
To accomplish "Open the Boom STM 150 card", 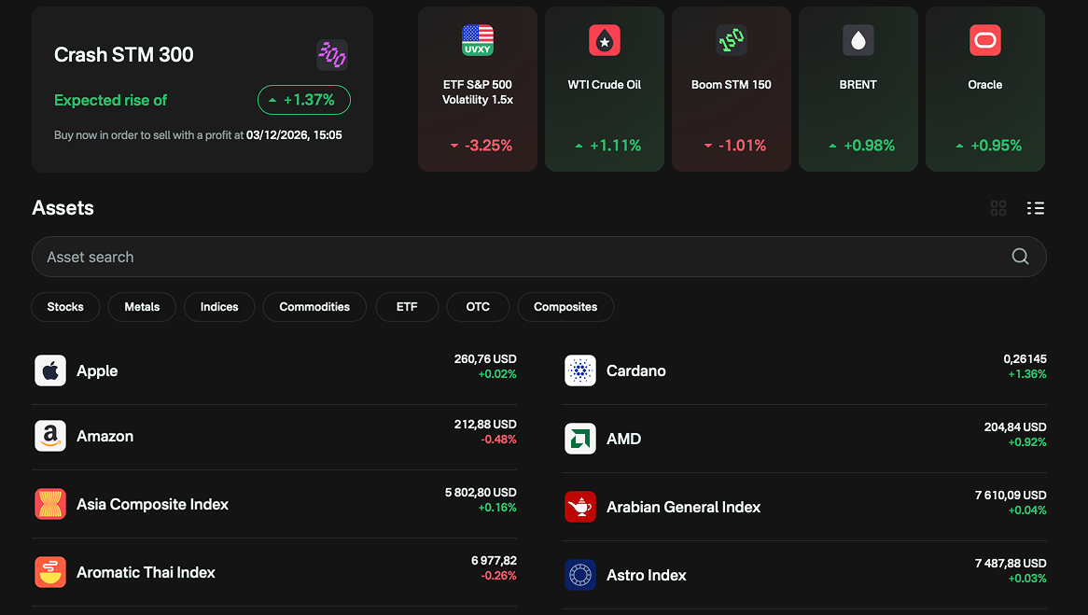I will [732, 89].
